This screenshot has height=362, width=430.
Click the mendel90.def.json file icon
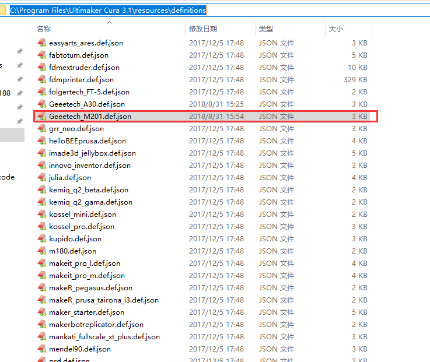click(41, 349)
